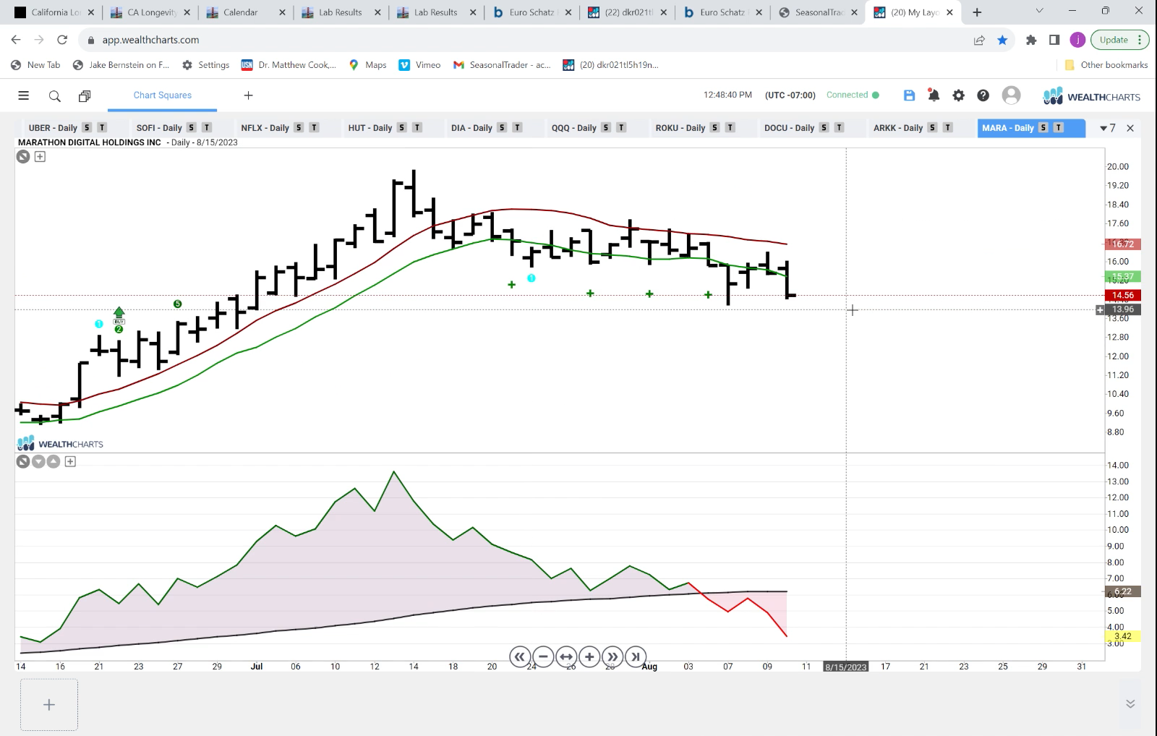Screen dimensions: 1157x736
Task: Click the 8/15/2023 date label on axis
Action: pos(845,667)
